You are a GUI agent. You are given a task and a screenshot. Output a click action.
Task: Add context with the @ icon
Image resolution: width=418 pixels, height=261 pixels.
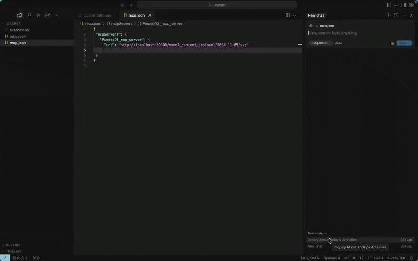pyautogui.click(x=310, y=26)
